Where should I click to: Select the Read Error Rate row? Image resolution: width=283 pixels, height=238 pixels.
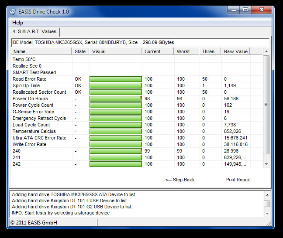(137, 79)
